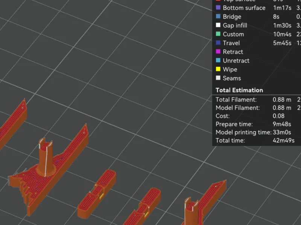The image size is (301, 225).
Task: Click the Travel time 5m45s
Action: pos(282,43)
